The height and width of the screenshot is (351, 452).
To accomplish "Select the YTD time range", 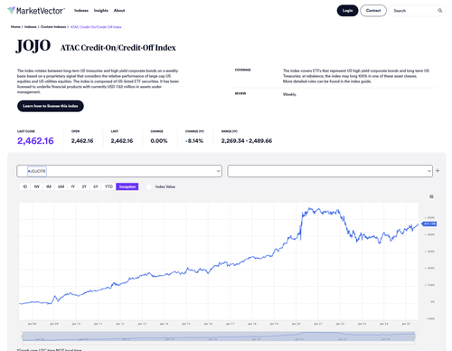I will click(108, 186).
